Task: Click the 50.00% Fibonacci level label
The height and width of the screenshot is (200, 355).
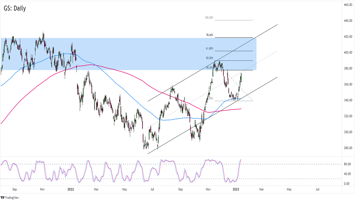Action: point(209,58)
